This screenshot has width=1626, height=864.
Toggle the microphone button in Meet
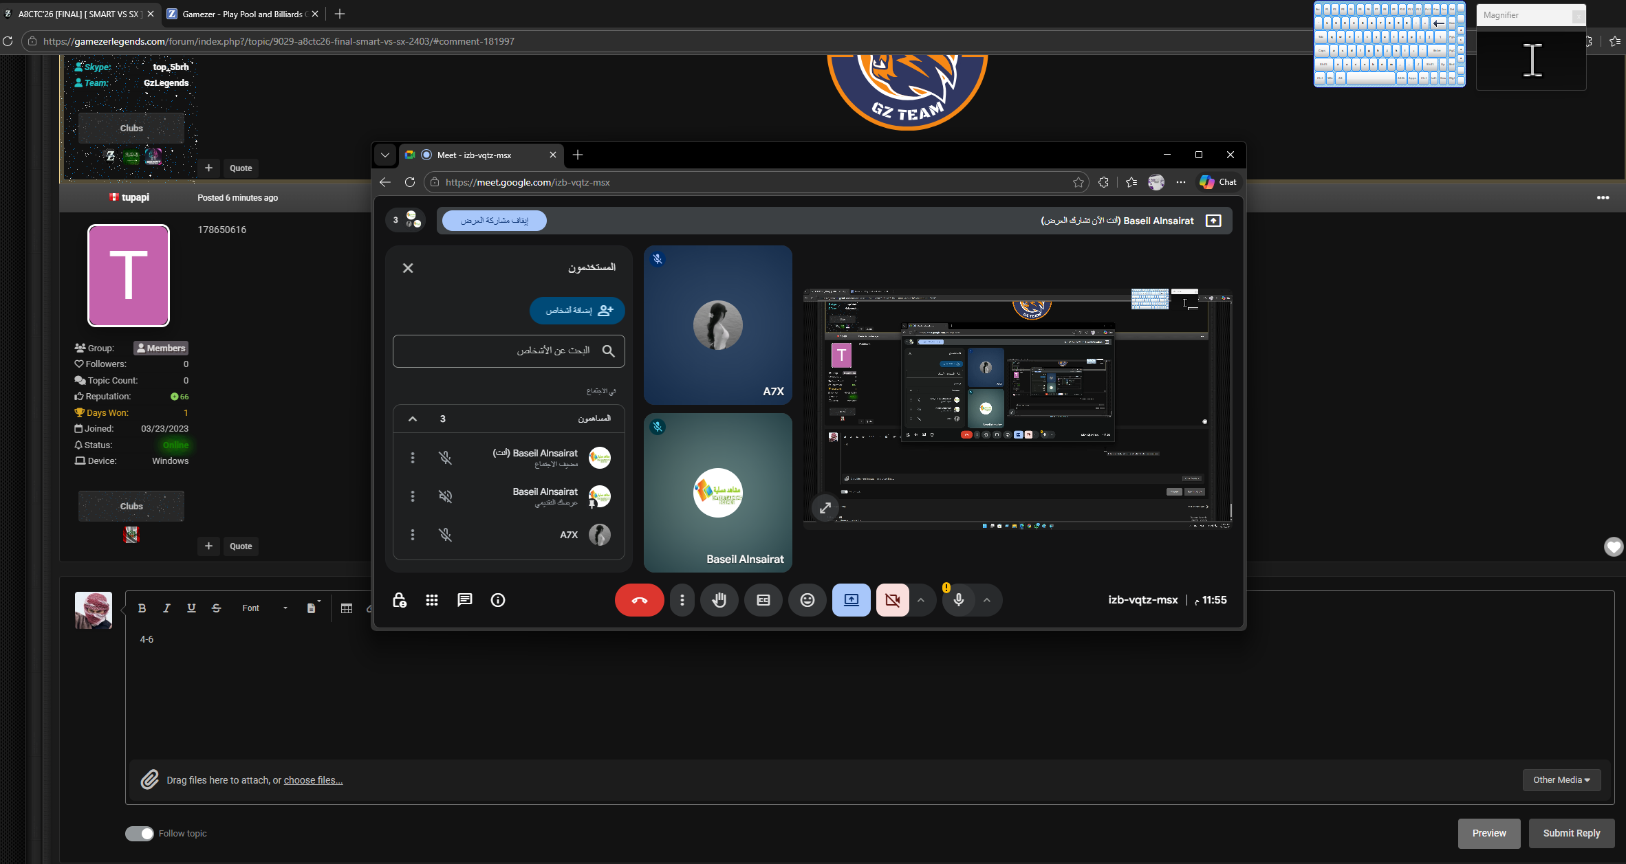click(958, 600)
